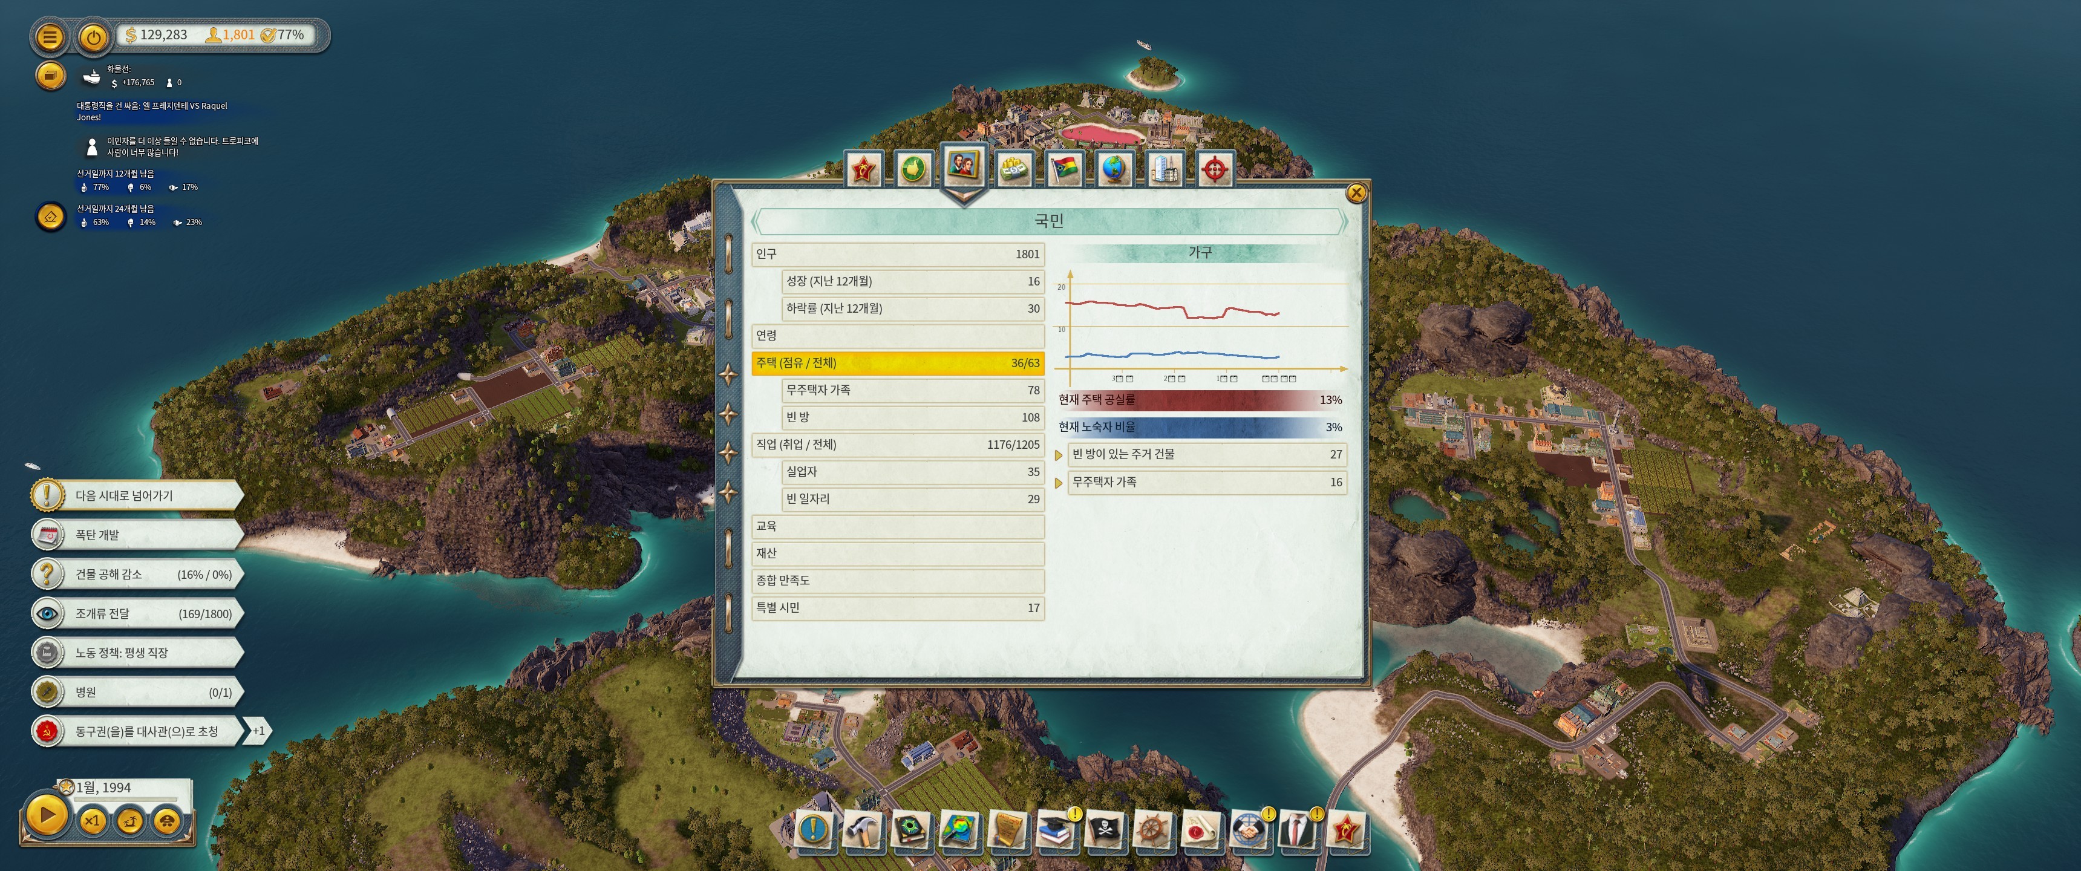2081x871 pixels.
Task: Open the pirate flag raids menu
Action: (1103, 830)
